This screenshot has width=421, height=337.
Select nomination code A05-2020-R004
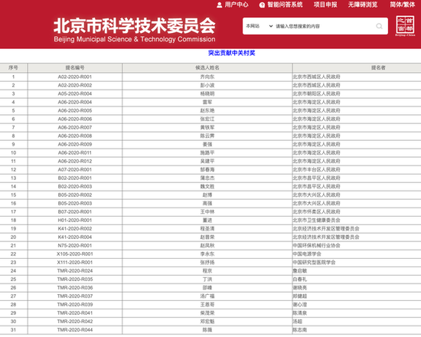click(x=75, y=93)
